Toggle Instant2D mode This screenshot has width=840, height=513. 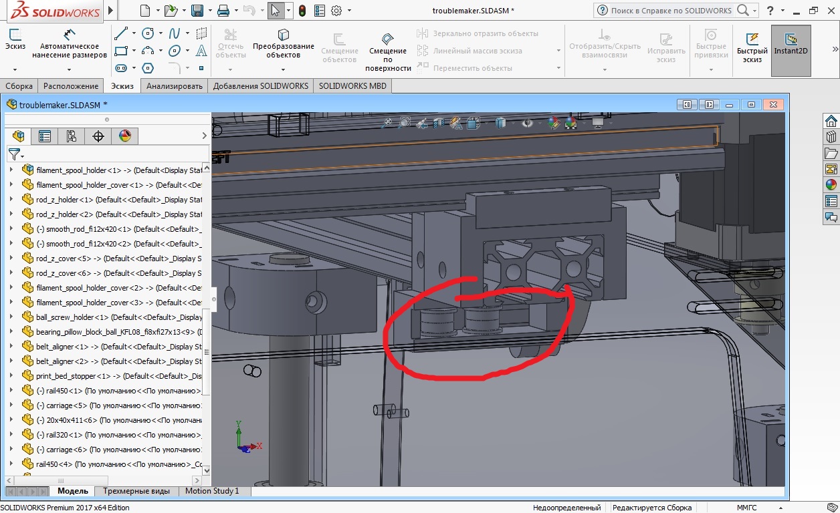791,45
